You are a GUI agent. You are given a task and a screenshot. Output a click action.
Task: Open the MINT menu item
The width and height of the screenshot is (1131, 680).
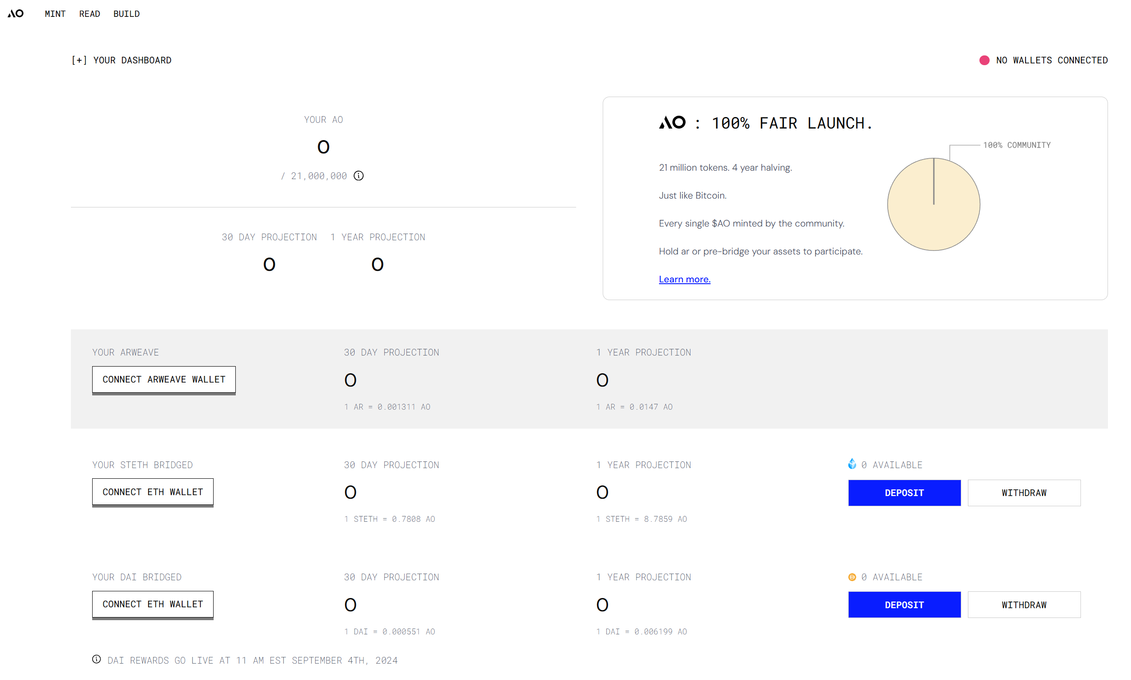[x=55, y=14]
